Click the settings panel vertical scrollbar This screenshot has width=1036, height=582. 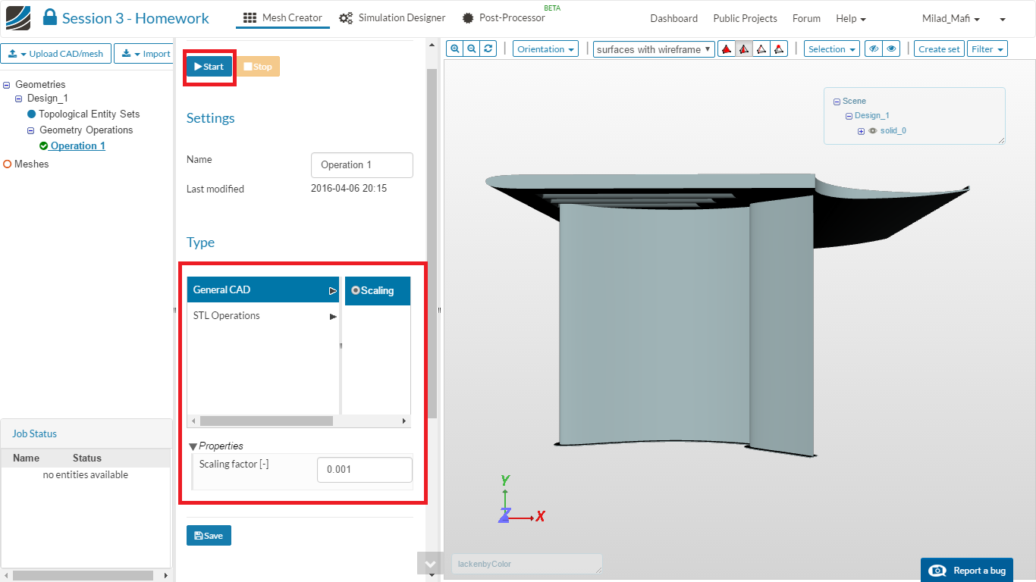click(x=432, y=242)
